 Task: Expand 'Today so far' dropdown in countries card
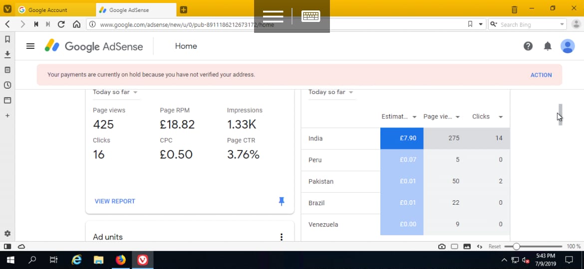(x=331, y=92)
